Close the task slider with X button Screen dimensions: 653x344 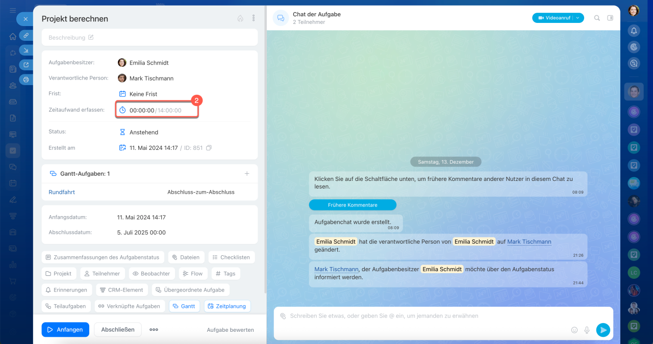point(26,19)
